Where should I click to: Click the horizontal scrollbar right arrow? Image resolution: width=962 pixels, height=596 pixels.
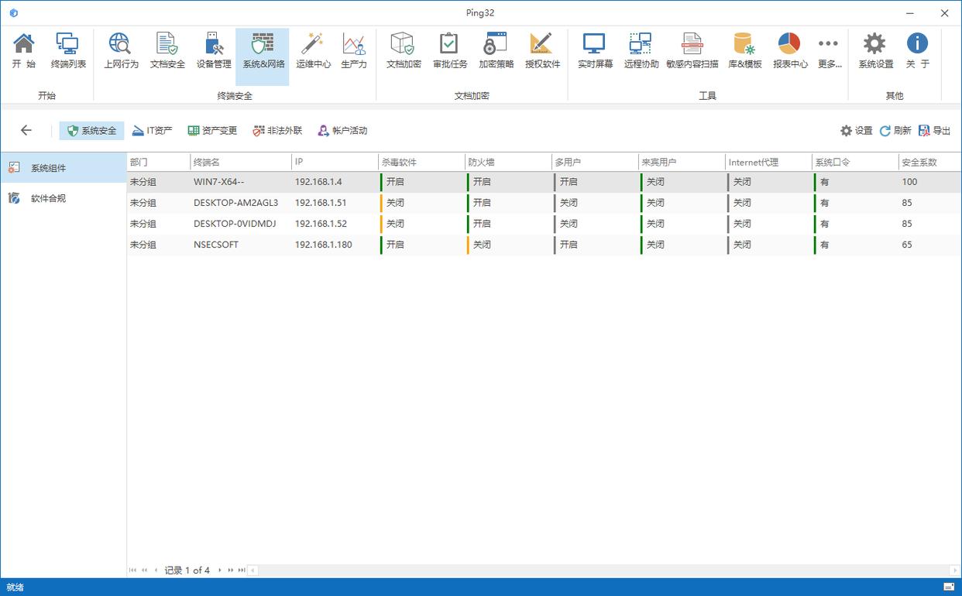954,570
